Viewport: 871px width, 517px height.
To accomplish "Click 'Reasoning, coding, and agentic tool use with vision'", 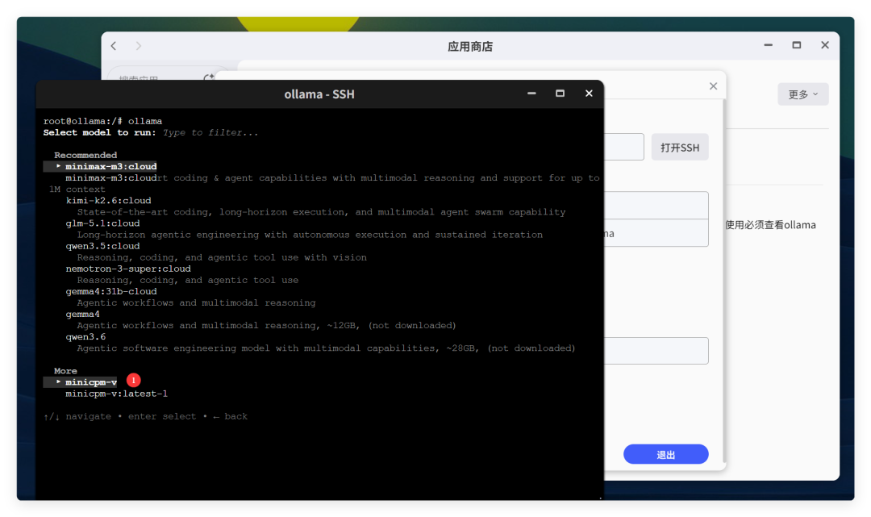I will coord(222,257).
